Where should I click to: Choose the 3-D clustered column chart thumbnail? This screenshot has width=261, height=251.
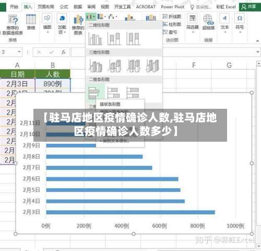pos(96,66)
